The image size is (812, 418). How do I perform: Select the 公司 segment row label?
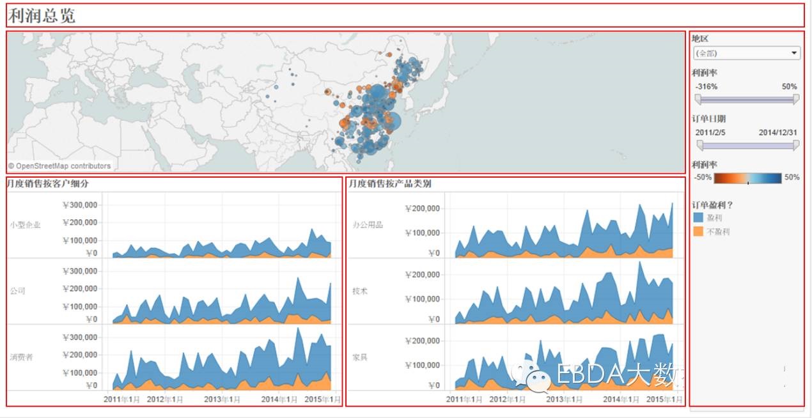click(x=18, y=291)
